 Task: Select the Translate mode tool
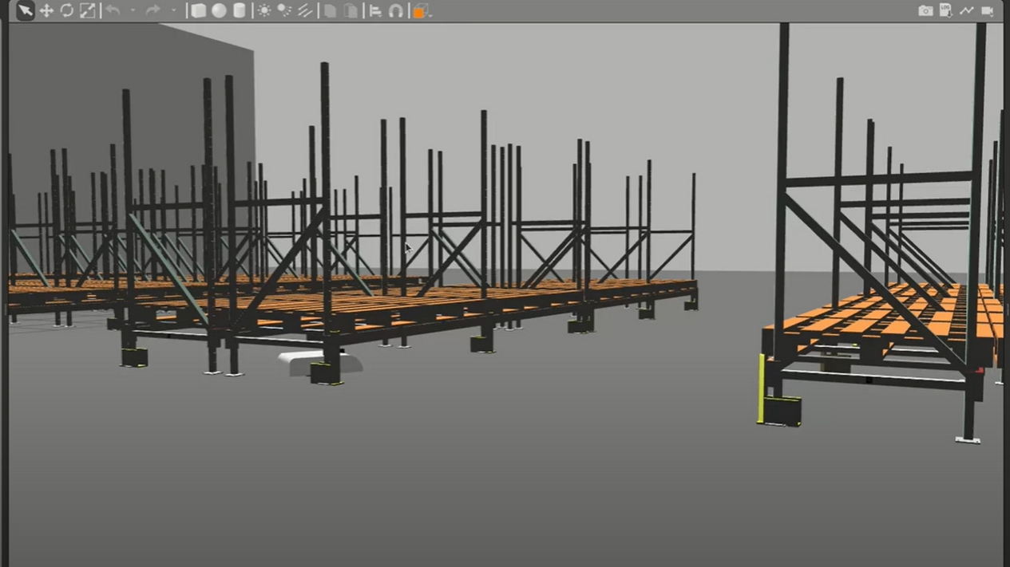[46, 10]
